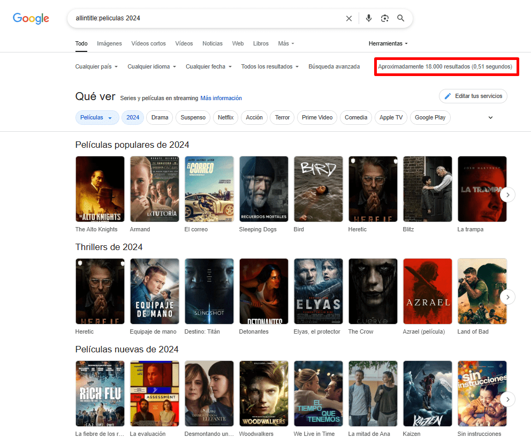This screenshot has height=445, width=531.
Task: Expand the Más menu
Action: (x=286, y=44)
